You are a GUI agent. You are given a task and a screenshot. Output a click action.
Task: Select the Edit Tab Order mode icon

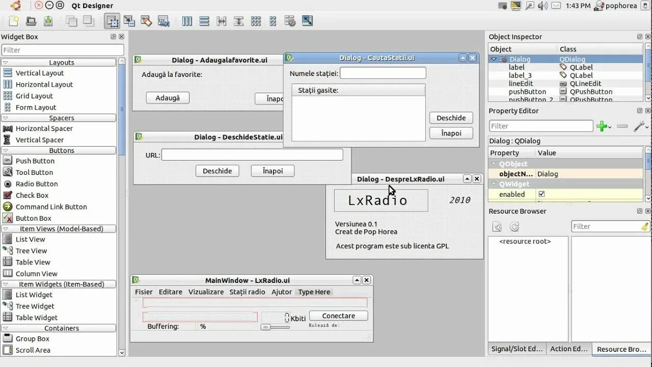click(163, 21)
